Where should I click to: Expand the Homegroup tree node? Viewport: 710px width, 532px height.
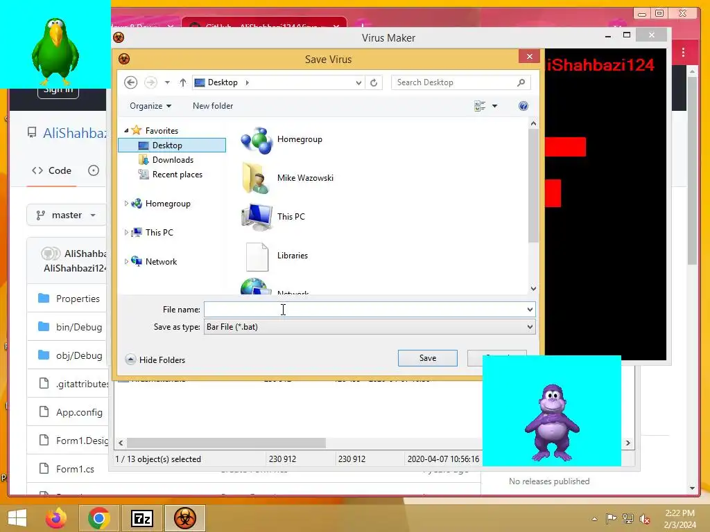[x=126, y=204]
